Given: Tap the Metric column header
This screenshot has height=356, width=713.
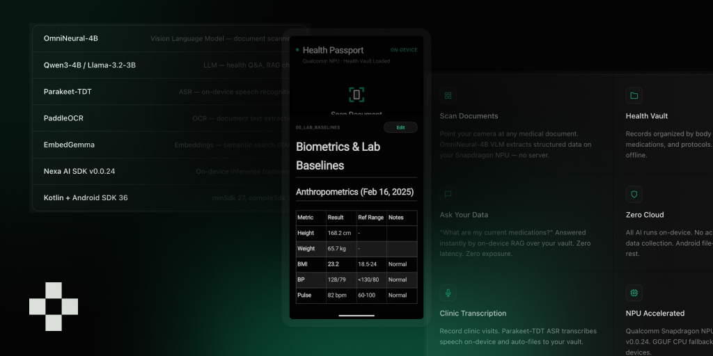Looking at the screenshot, I should tap(305, 218).
